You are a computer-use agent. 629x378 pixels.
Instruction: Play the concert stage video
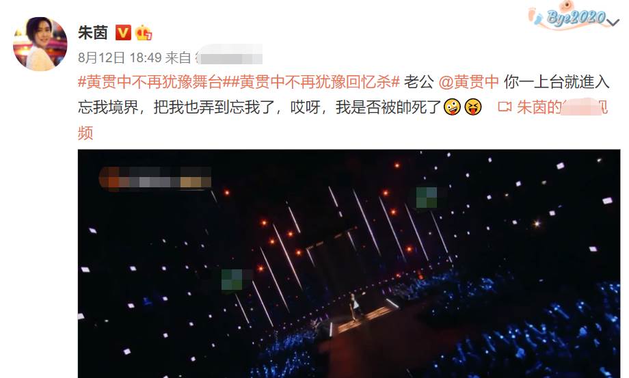coord(349,264)
